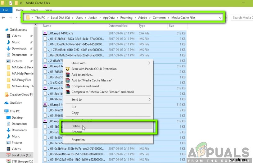
Task: Click the Search Media Cache Files box
Action: point(242,18)
